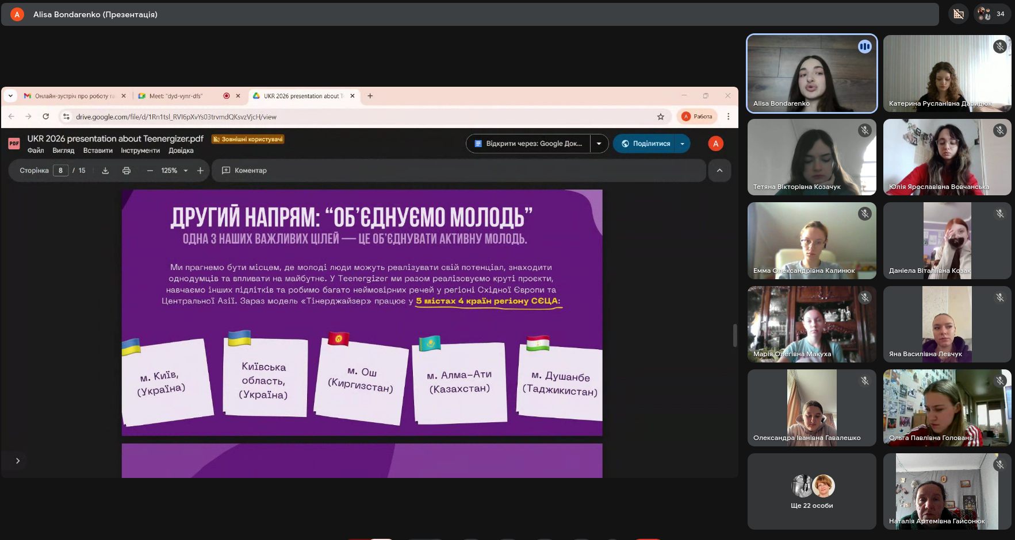Click the site information icon in the address bar

(x=66, y=117)
